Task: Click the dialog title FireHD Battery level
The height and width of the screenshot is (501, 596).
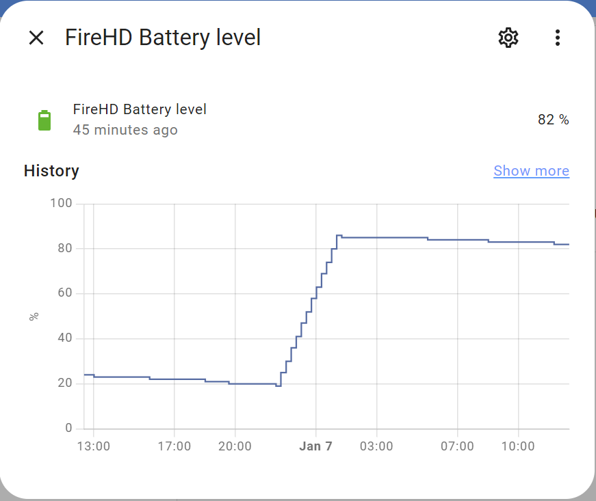Action: (x=163, y=38)
